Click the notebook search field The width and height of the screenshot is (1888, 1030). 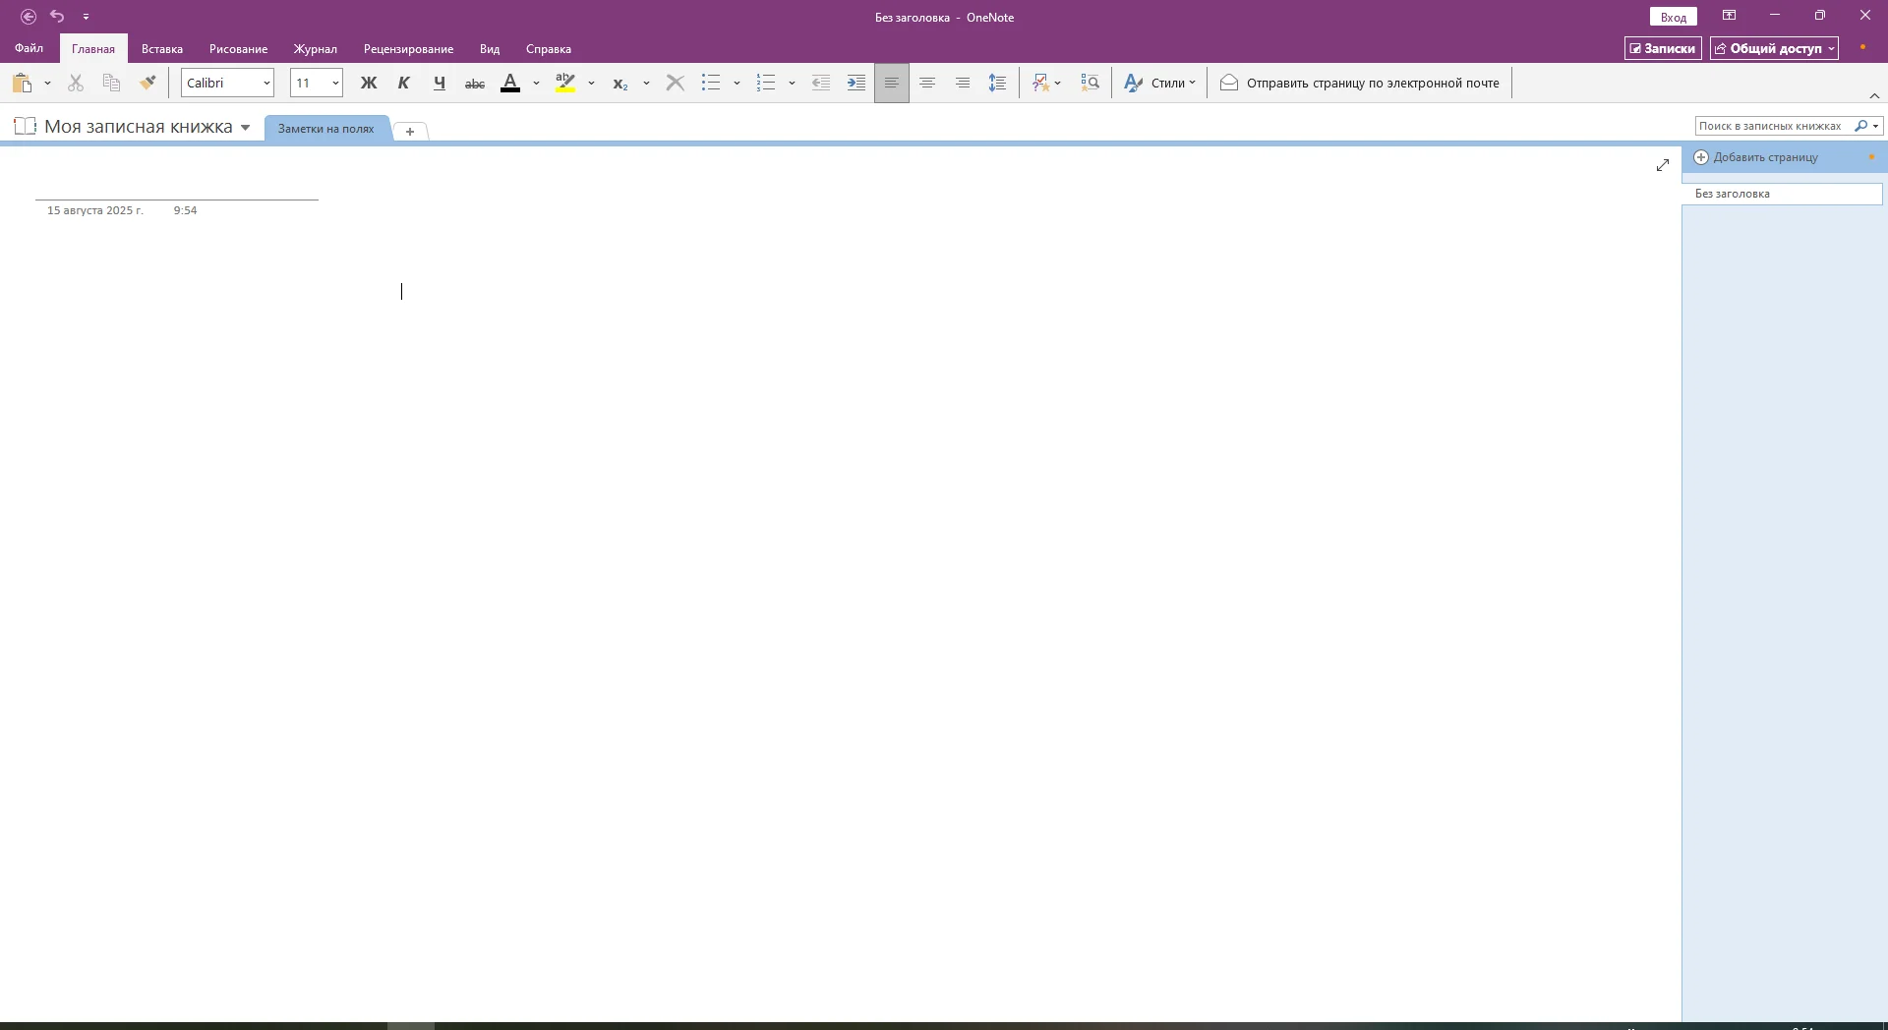pyautogui.click(x=1772, y=126)
